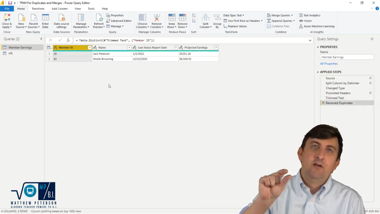Click the Remove Columns icon

(x=157, y=18)
